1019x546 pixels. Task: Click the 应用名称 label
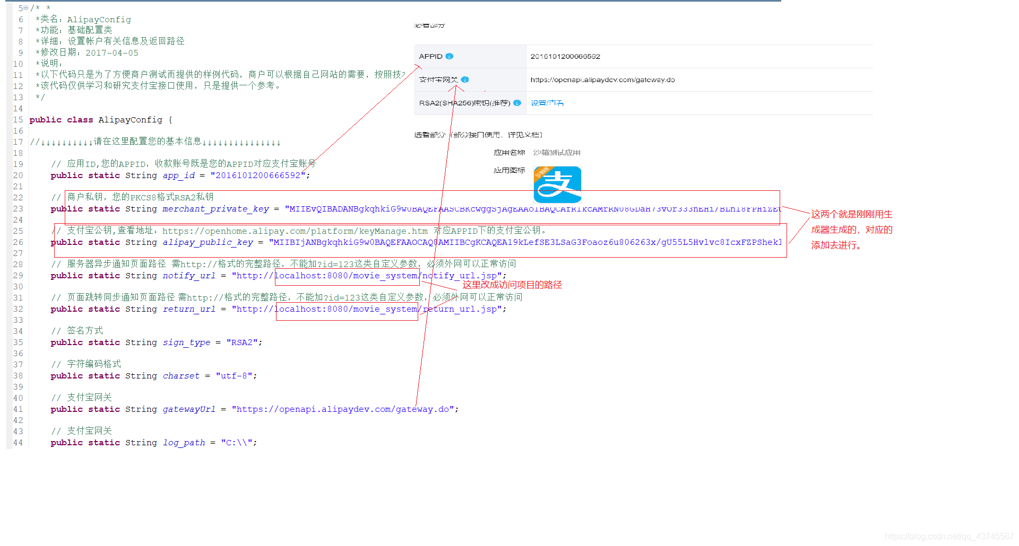coord(509,153)
